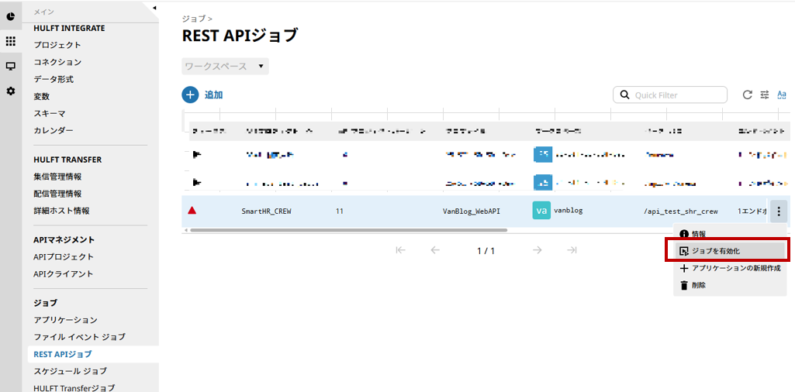Click the dashboard pie chart sidebar icon
Image resolution: width=795 pixels, height=392 pixels.
click(11, 16)
